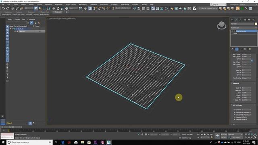Toggle Auto Key mode

[224, 135]
